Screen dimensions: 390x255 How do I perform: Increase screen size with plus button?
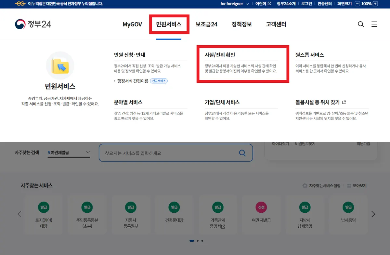375,4
